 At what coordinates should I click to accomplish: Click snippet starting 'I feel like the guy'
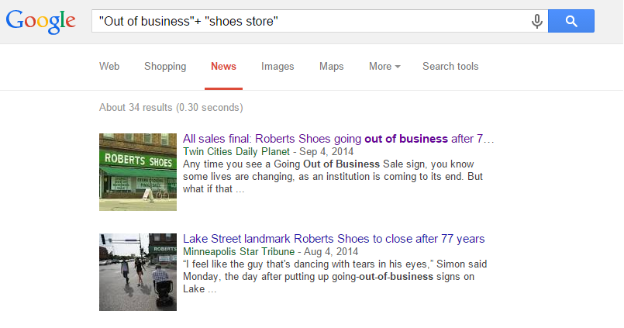(335, 276)
